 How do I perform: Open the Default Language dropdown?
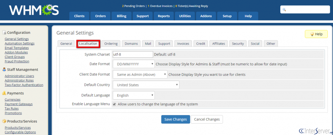point(134,95)
